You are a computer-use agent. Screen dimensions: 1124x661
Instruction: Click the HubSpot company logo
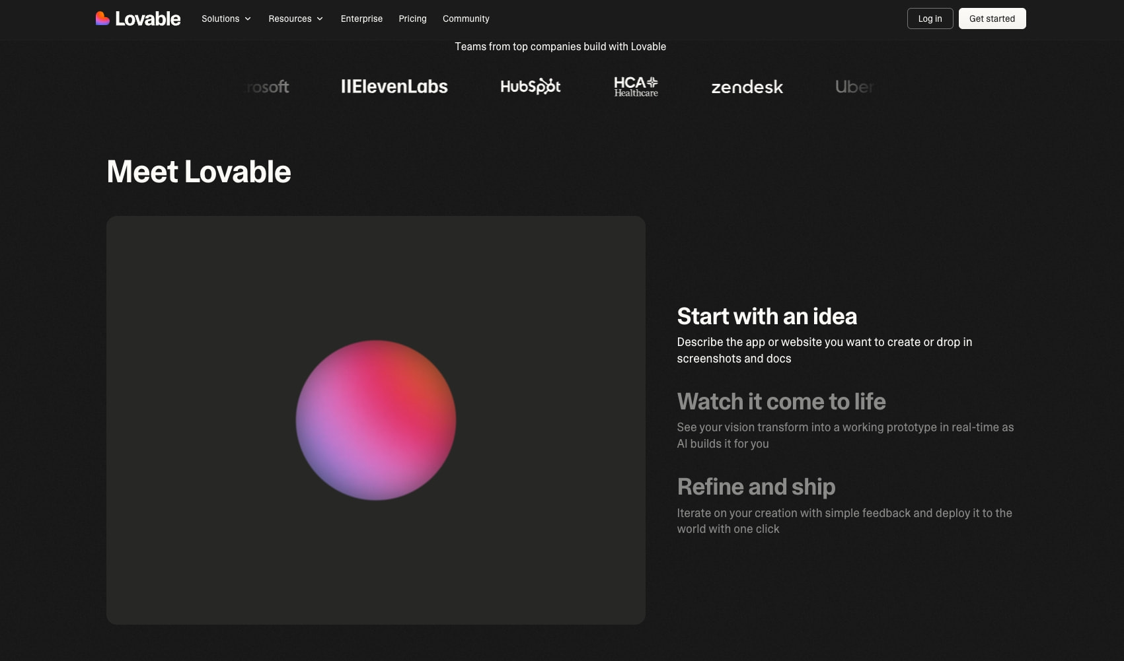click(x=530, y=87)
